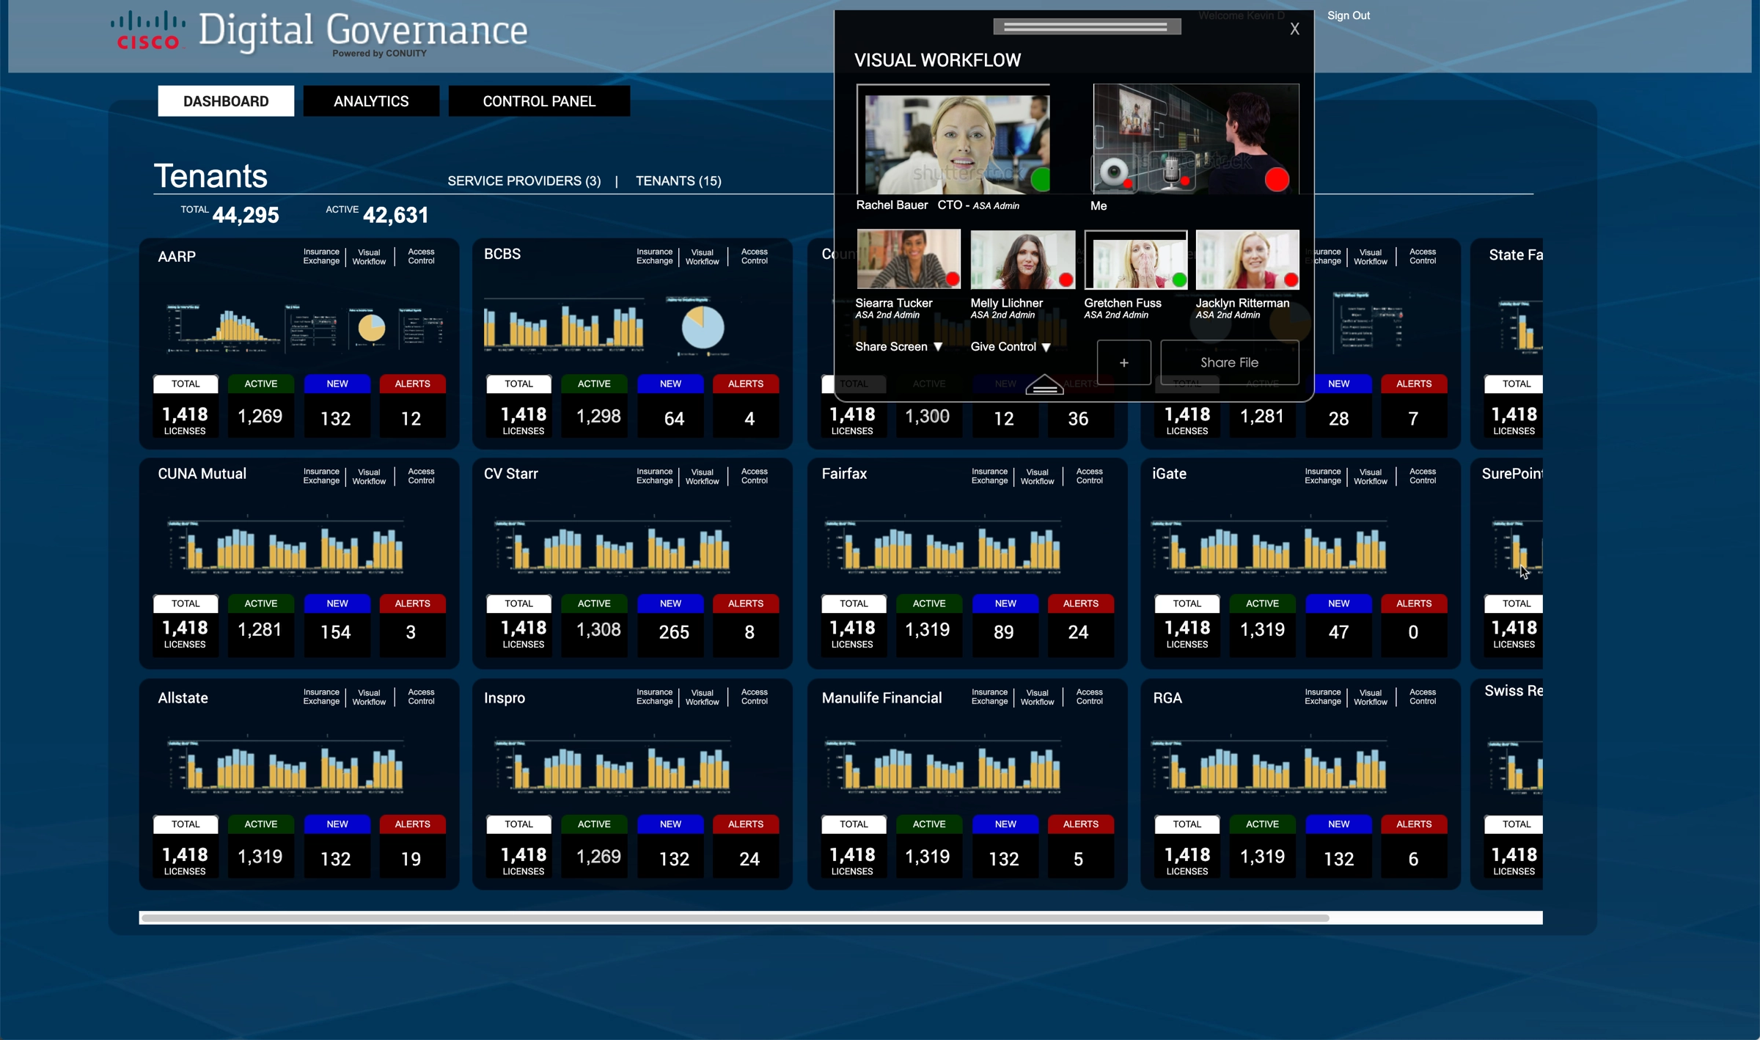Open Access Control for AARP
Image resolution: width=1760 pixels, height=1040 pixels.
point(421,256)
